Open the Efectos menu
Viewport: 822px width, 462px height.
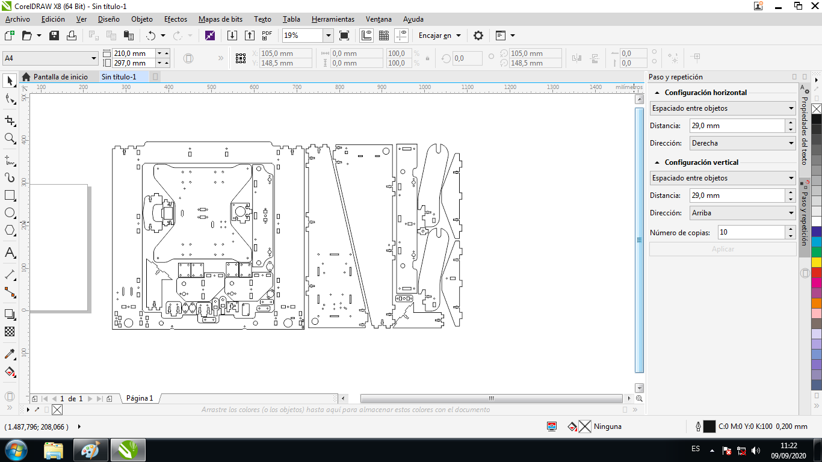[x=176, y=19]
